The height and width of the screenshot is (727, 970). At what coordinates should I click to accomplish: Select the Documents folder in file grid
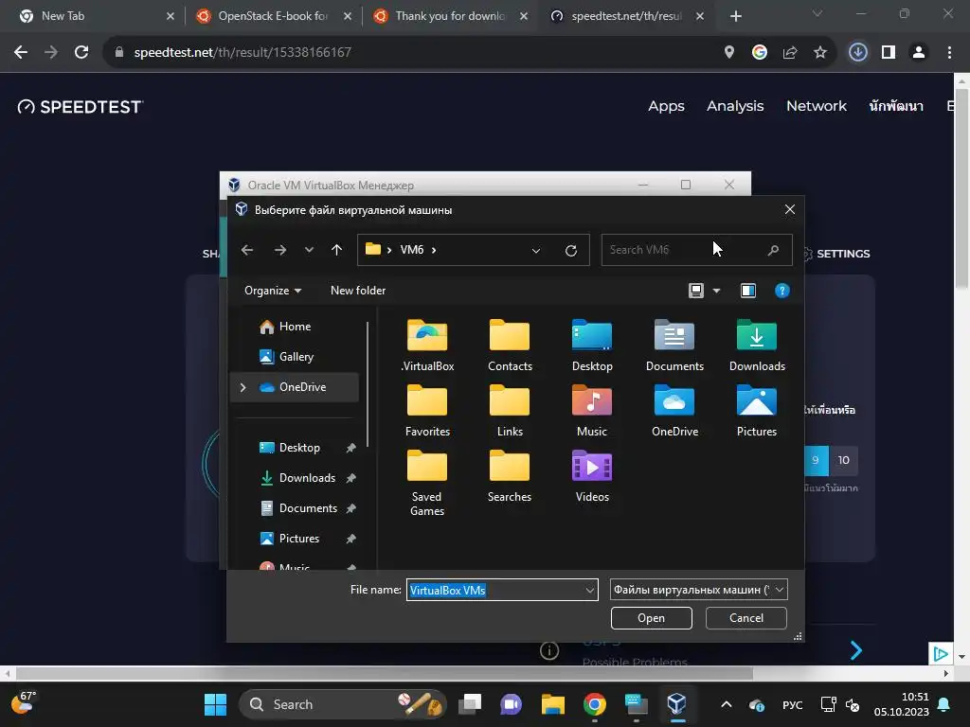(x=674, y=345)
